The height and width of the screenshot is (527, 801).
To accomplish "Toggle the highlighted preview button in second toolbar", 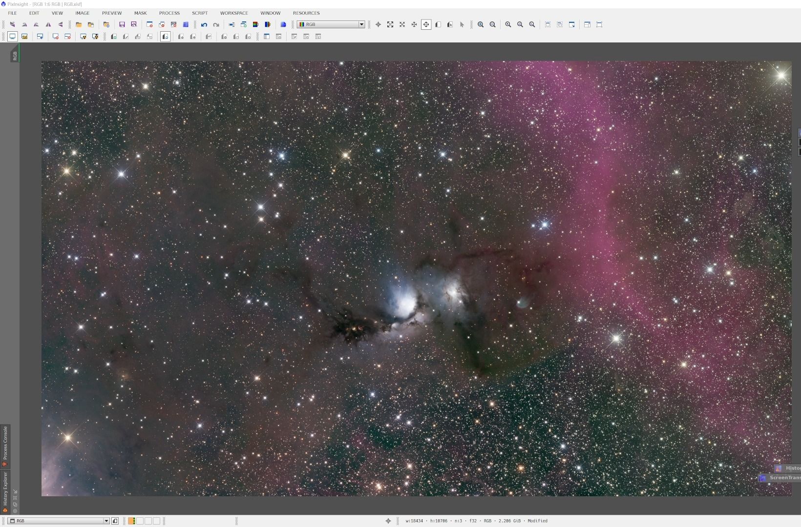I will coord(166,37).
